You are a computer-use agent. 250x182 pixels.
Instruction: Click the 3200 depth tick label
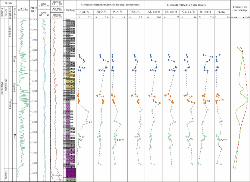(34, 91)
